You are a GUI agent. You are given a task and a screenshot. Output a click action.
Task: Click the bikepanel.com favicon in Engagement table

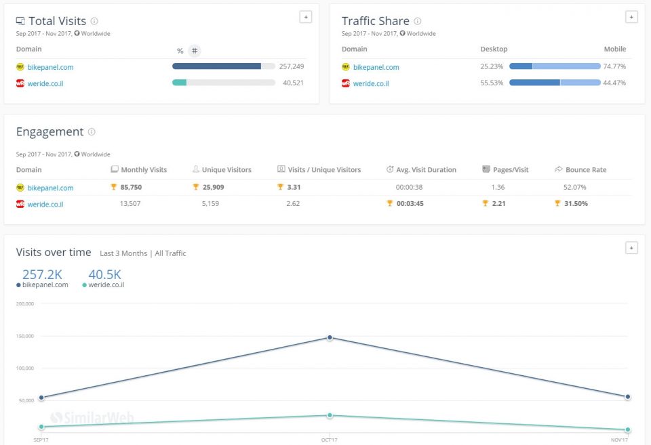point(20,188)
